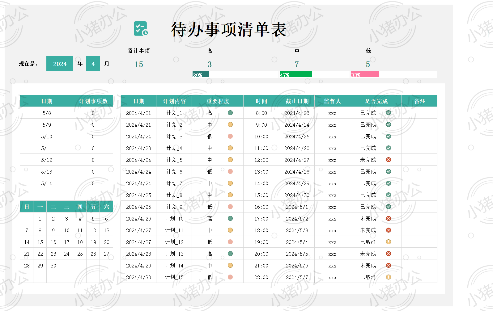
Task: Click completed check icon in 计划_9 row
Action: [389, 207]
